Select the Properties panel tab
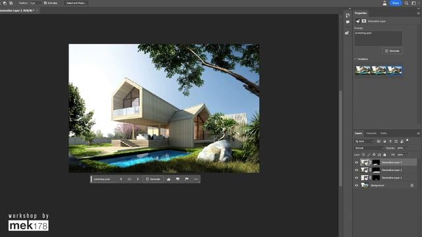 (x=361, y=13)
